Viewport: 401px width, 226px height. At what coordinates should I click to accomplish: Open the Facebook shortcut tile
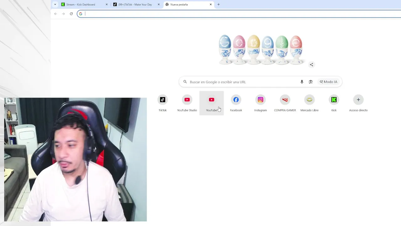click(236, 103)
